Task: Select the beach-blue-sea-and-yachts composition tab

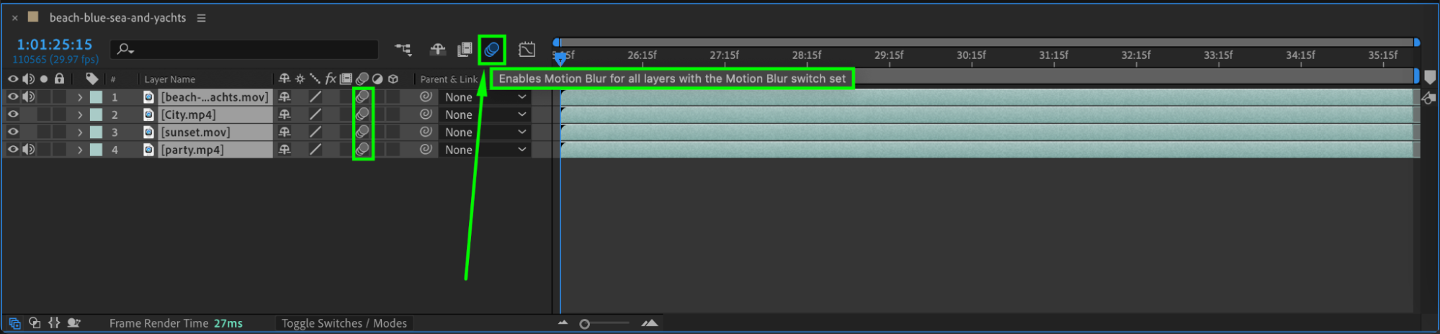Action: 117,18
